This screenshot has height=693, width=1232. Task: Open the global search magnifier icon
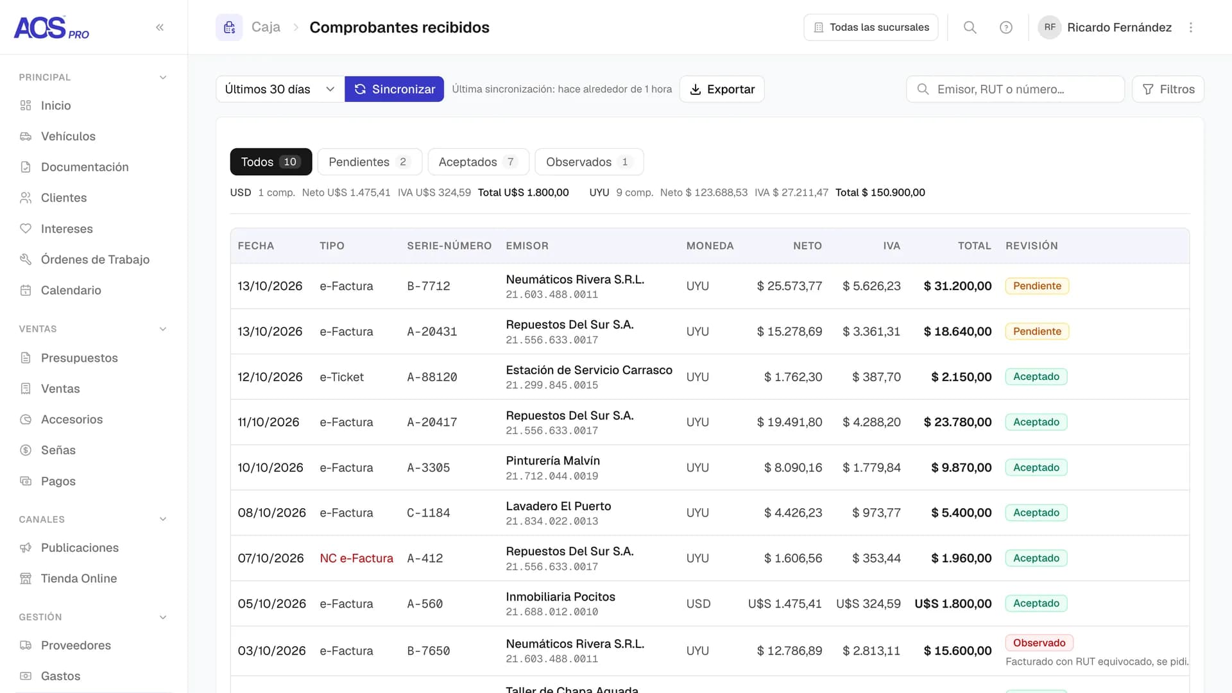(970, 27)
